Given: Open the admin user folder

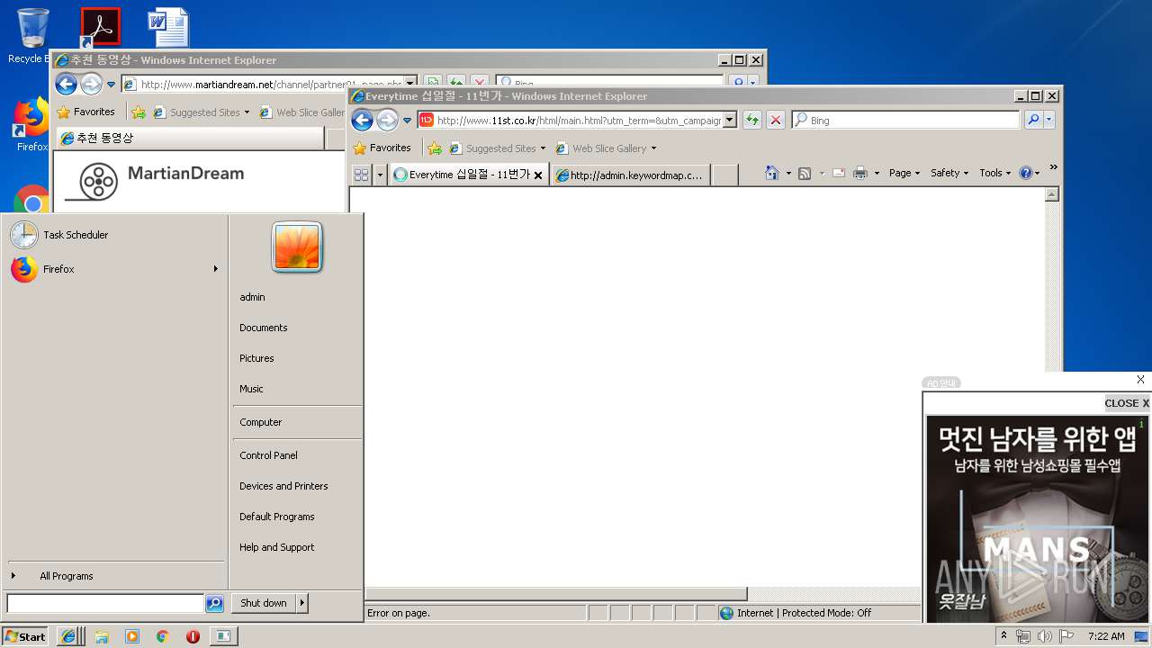Looking at the screenshot, I should [x=252, y=297].
